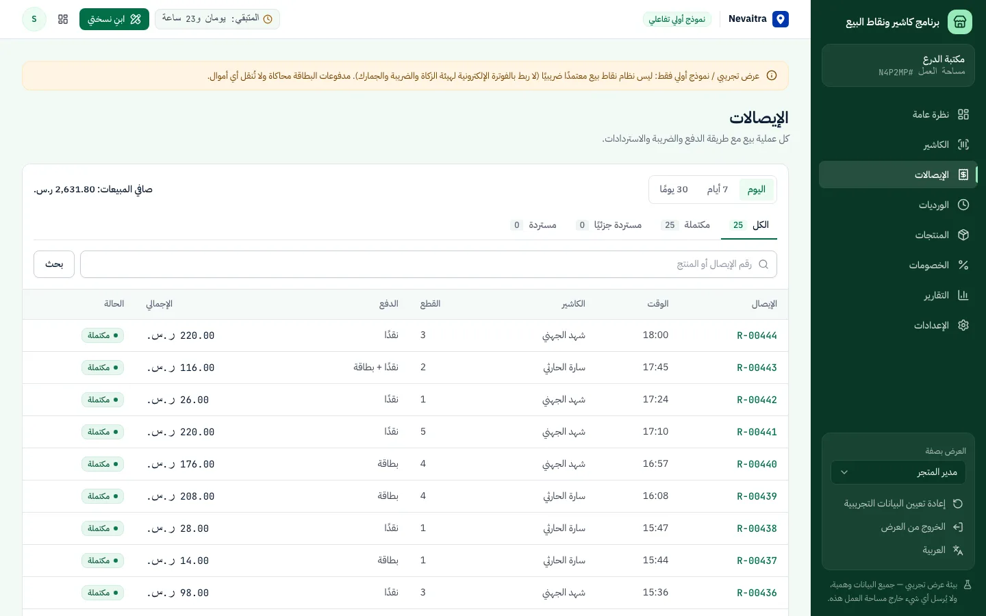Click the receipt number search field
The width and height of the screenshot is (986, 616).
point(429,264)
